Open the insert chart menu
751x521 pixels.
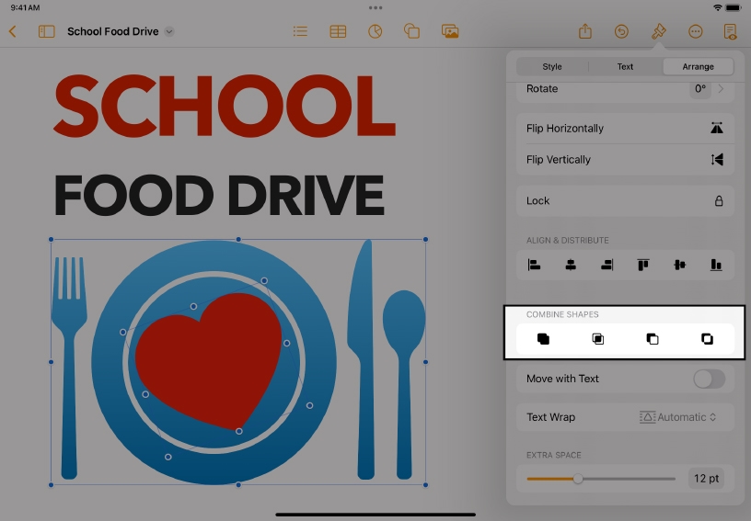click(375, 31)
